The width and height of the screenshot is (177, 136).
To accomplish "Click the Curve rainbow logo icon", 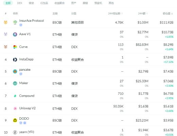I will click(15, 47).
